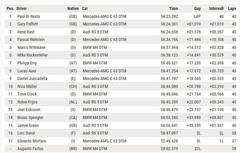Screen dimensions: 240x153
Task: Click Marco Wittmann's BMW M4 DTM car
Action: point(95,47)
